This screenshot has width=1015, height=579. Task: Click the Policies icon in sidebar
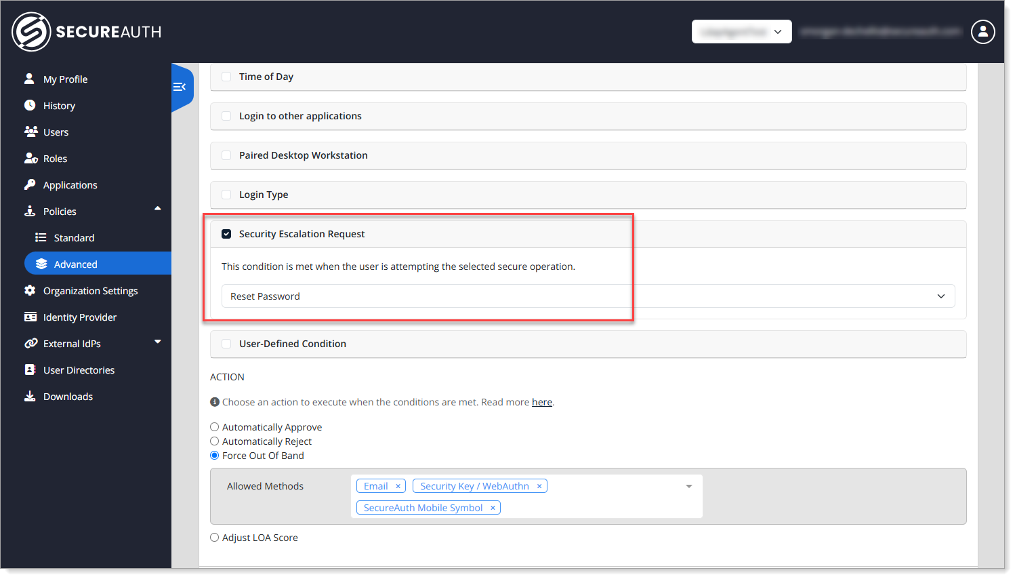(x=30, y=211)
